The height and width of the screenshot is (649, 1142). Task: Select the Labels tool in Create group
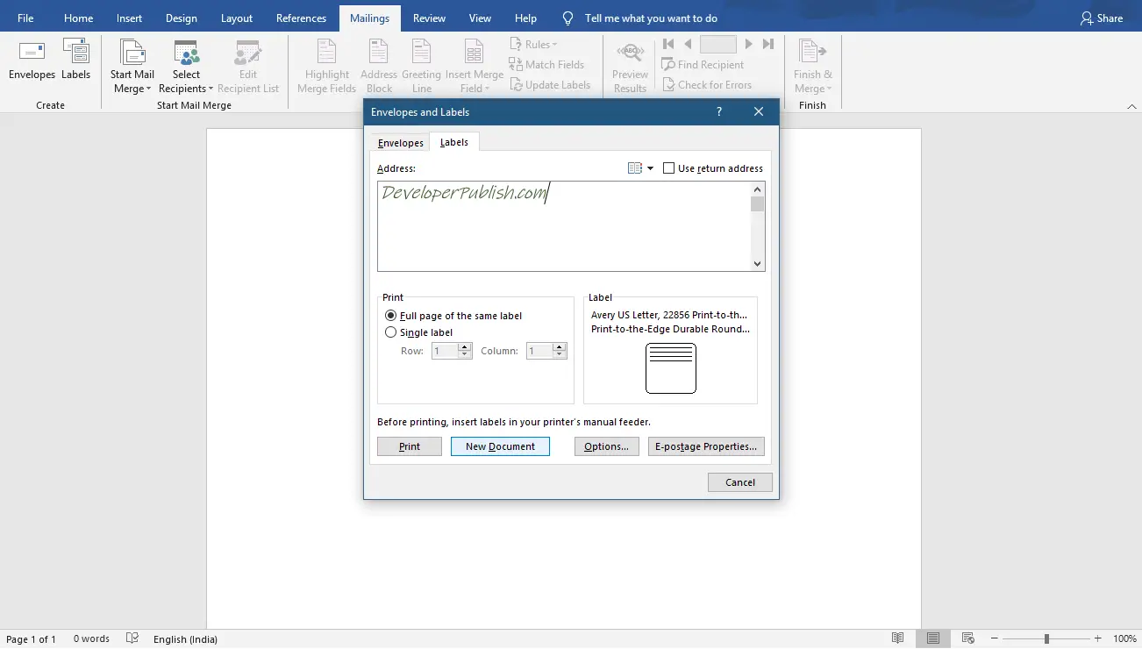pos(76,63)
